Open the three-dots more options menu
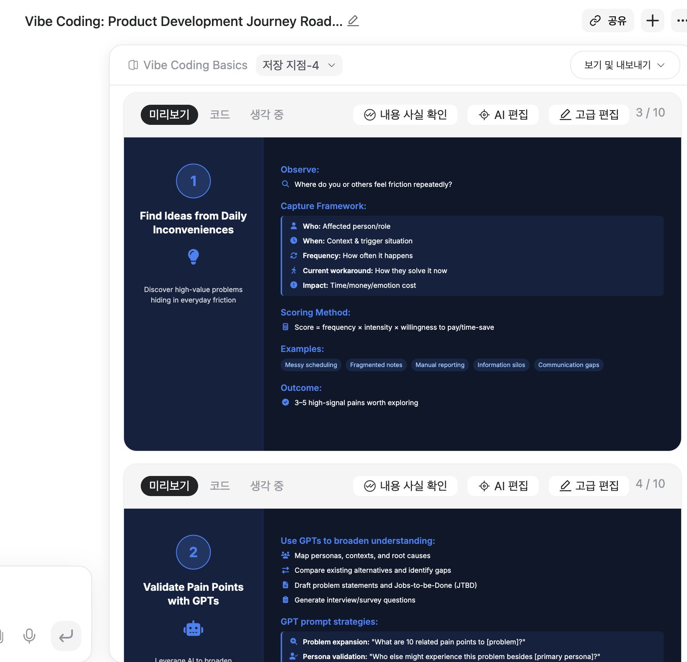The width and height of the screenshot is (687, 662). click(x=681, y=21)
